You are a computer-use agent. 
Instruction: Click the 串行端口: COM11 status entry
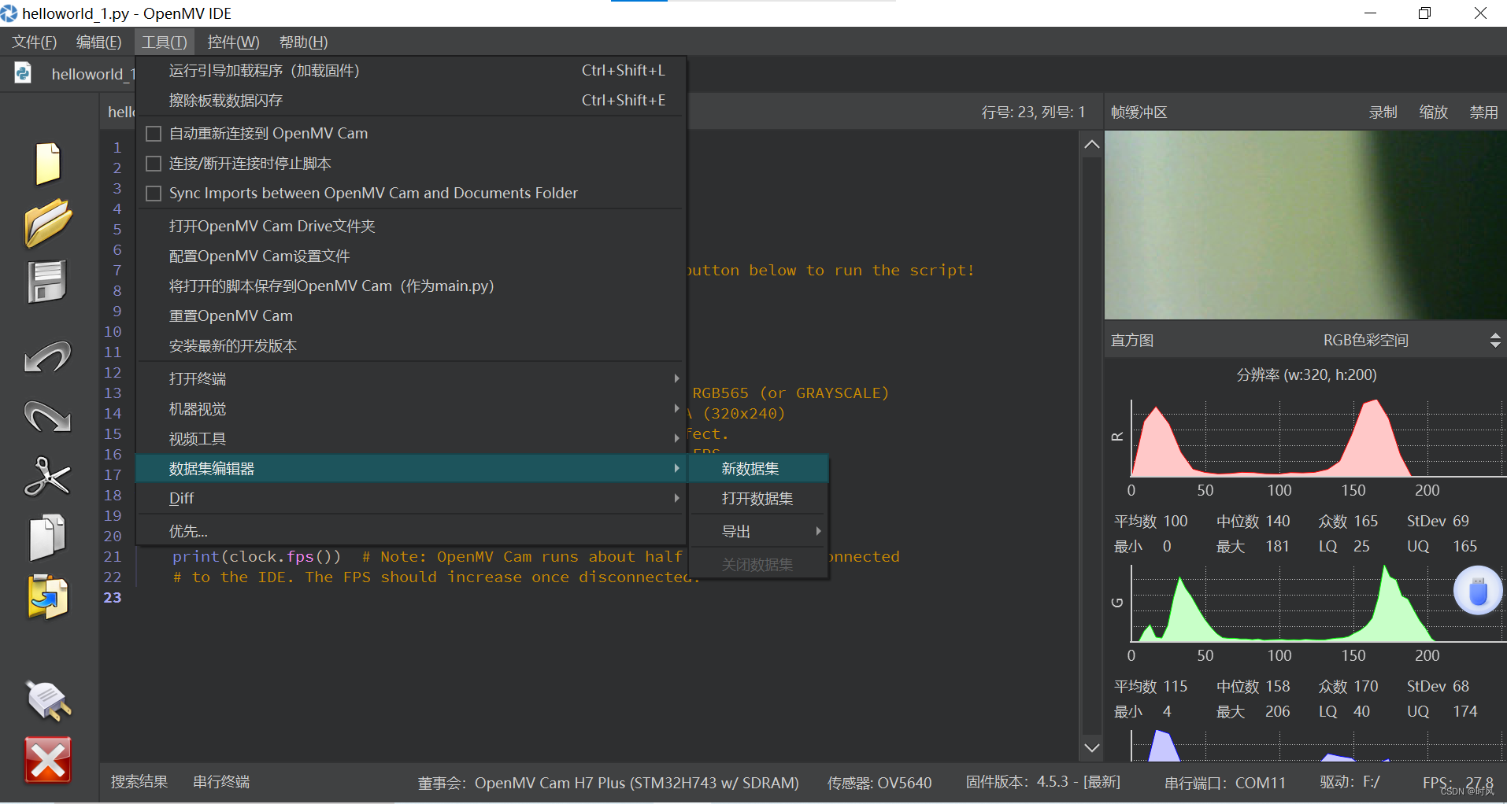point(1224,784)
